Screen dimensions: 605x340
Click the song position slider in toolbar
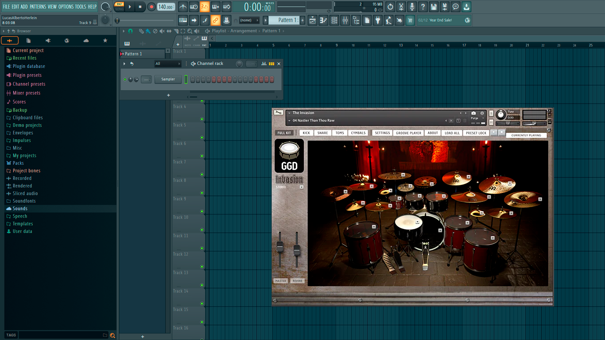point(144,20)
